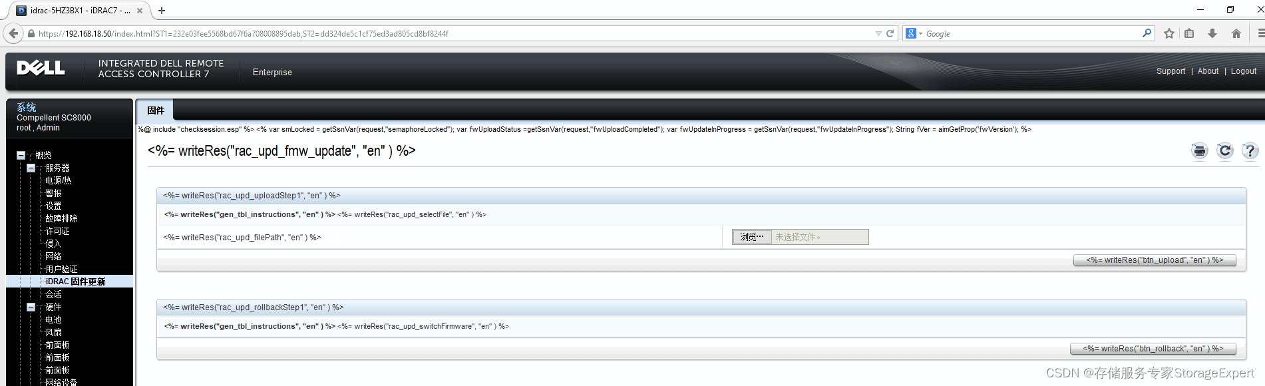Click the root, Admin user text

click(x=38, y=128)
